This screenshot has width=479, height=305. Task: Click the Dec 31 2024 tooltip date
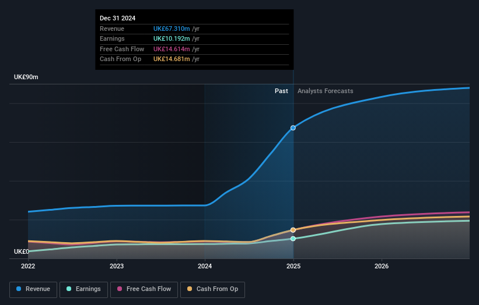(x=118, y=18)
